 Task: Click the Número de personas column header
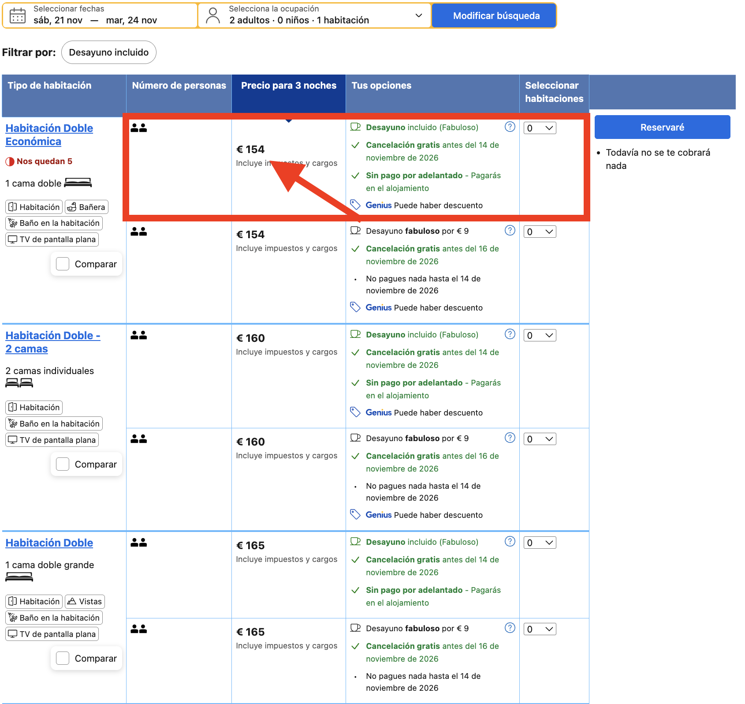(179, 94)
